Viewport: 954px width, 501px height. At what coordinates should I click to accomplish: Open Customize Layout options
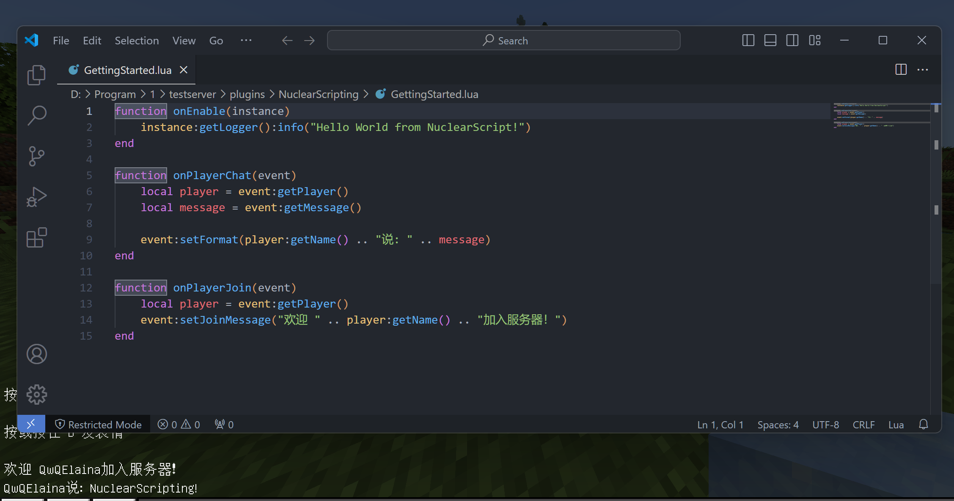click(x=815, y=41)
